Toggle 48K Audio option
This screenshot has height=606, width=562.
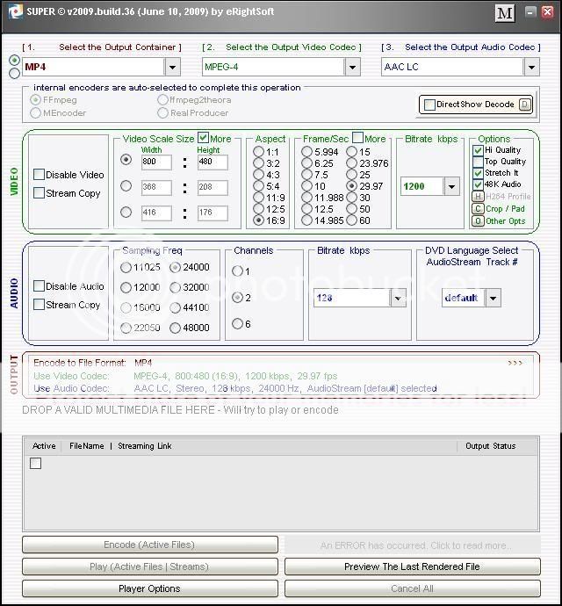click(478, 184)
